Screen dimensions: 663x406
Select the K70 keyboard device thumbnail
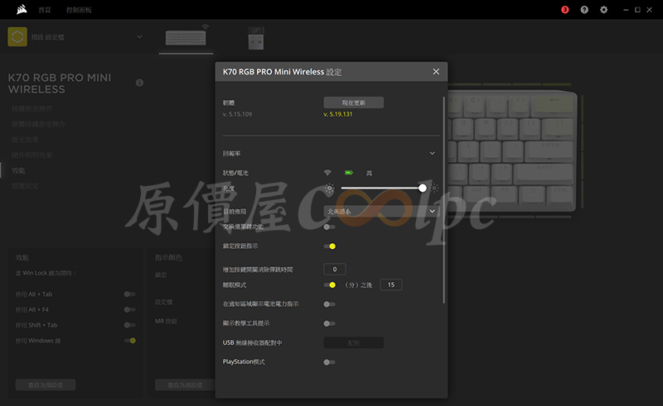186,37
